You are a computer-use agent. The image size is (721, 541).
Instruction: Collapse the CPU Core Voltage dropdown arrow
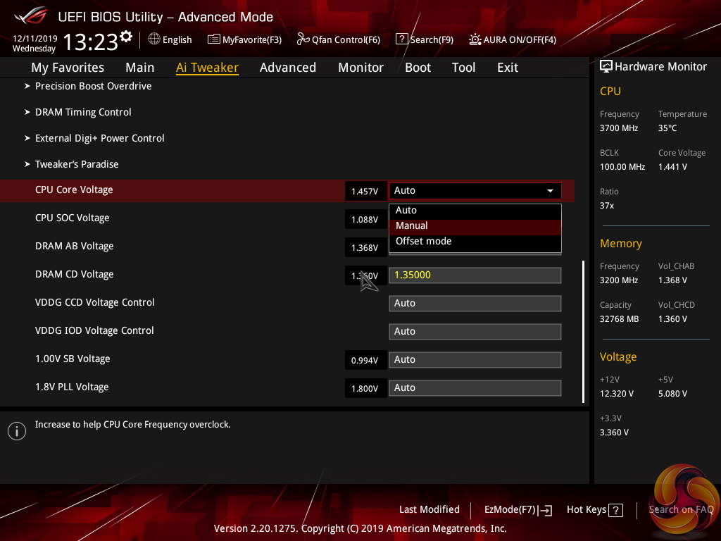550,191
